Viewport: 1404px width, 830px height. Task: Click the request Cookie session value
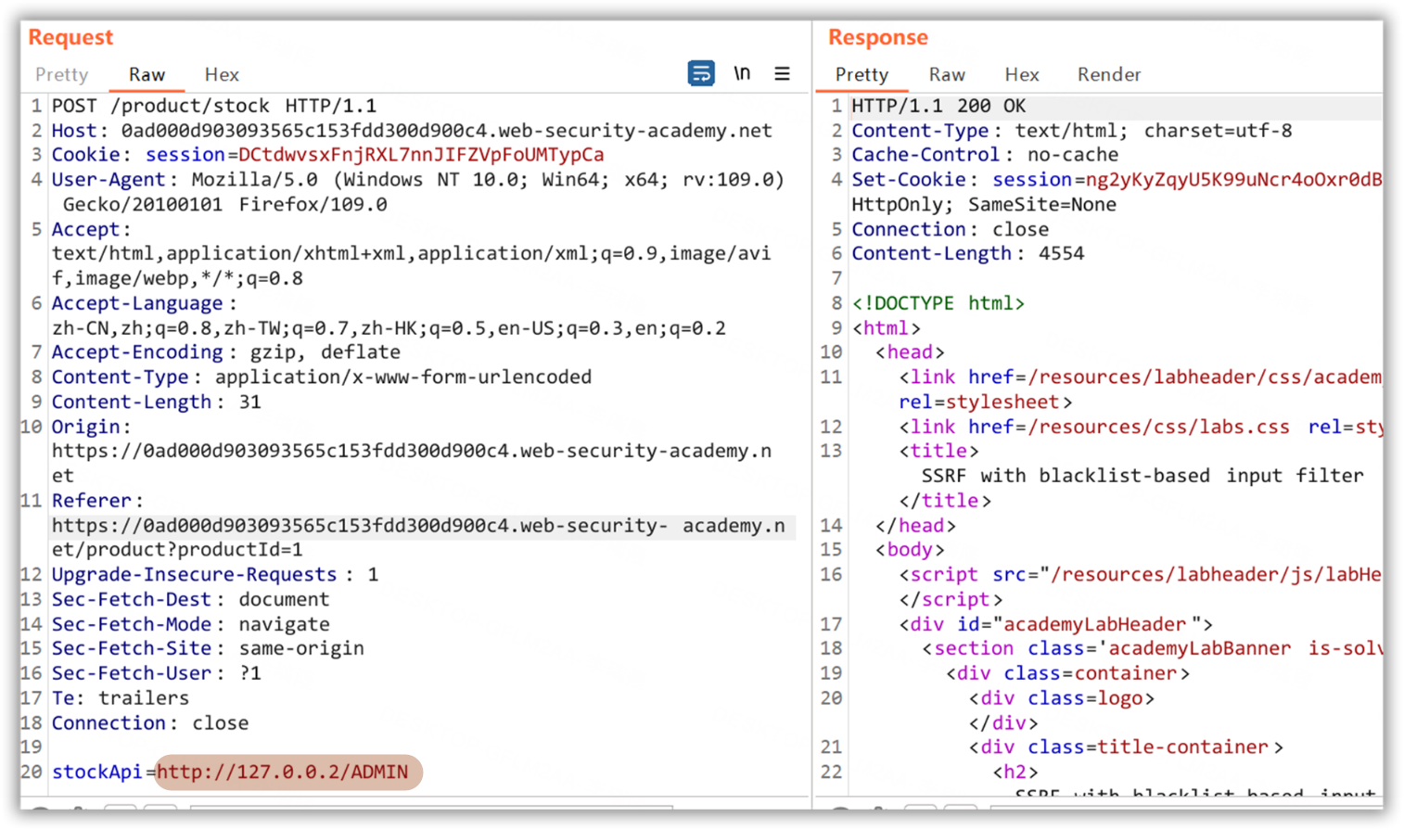[x=420, y=155]
